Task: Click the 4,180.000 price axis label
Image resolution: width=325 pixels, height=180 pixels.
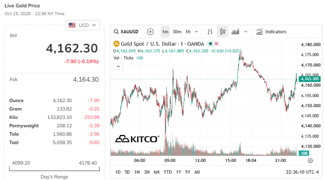Action: tap(311, 45)
